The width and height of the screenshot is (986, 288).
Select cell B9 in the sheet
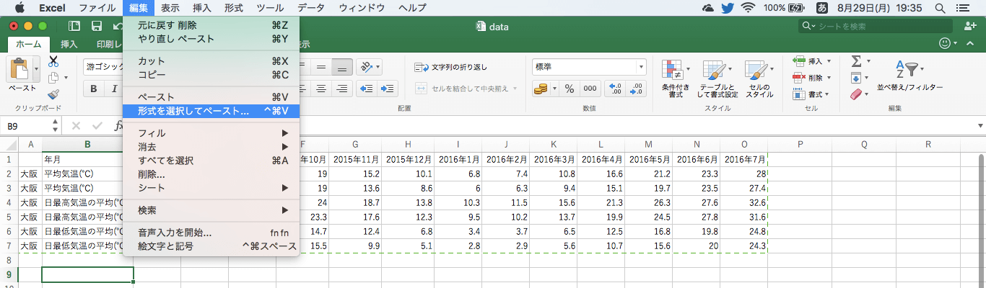click(88, 274)
